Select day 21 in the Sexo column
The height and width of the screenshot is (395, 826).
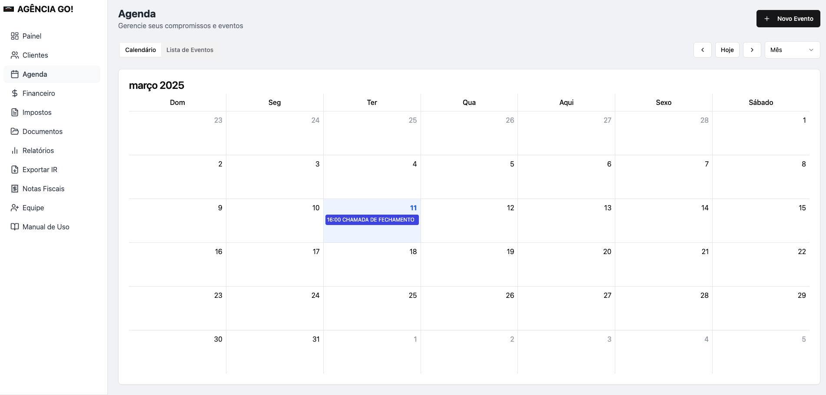point(705,252)
